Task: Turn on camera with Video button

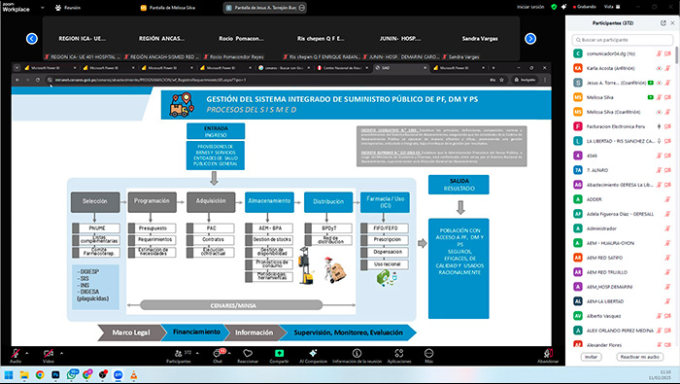Action: click(x=49, y=354)
